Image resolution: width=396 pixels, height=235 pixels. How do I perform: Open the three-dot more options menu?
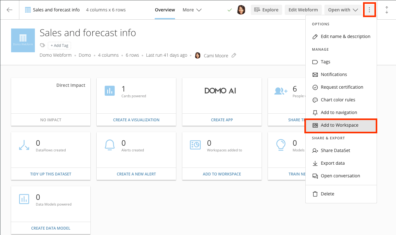click(369, 10)
